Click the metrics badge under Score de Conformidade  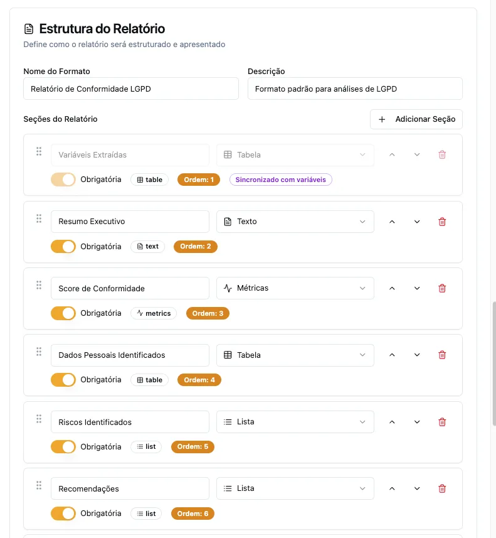154,313
